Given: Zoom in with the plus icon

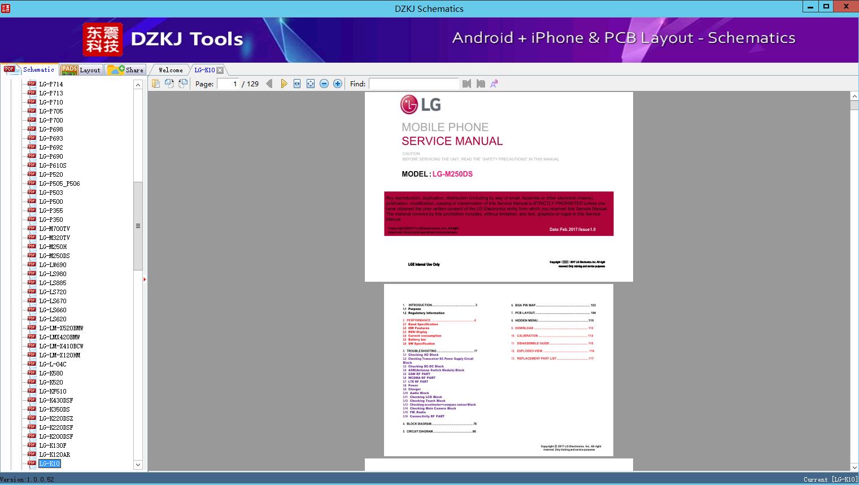Looking at the screenshot, I should [x=338, y=84].
